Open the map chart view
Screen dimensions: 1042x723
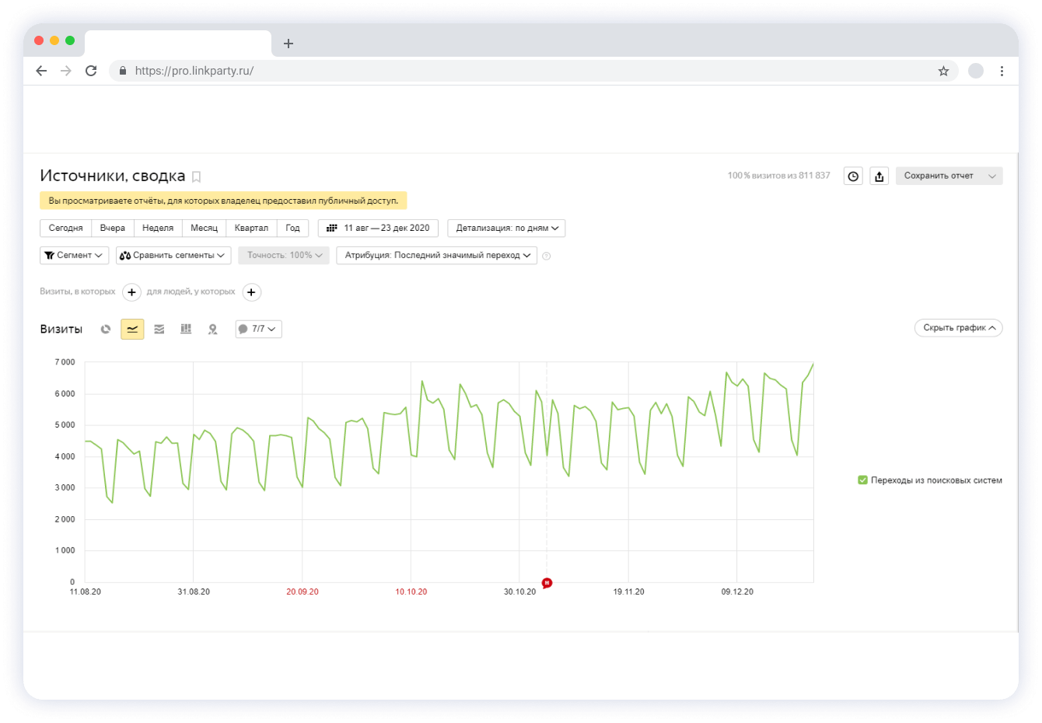tap(212, 329)
